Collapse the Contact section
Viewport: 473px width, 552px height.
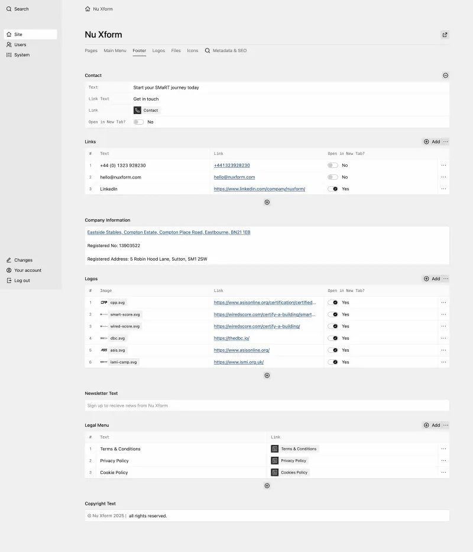pos(445,76)
